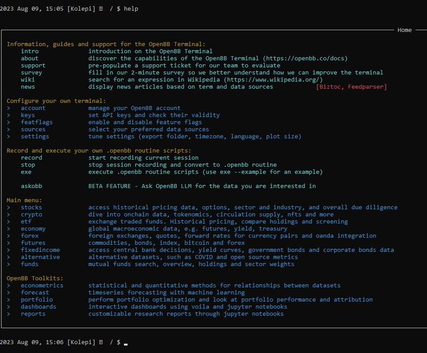
Task: Click the 'forecast' toolkit entry
Action: coord(35,292)
